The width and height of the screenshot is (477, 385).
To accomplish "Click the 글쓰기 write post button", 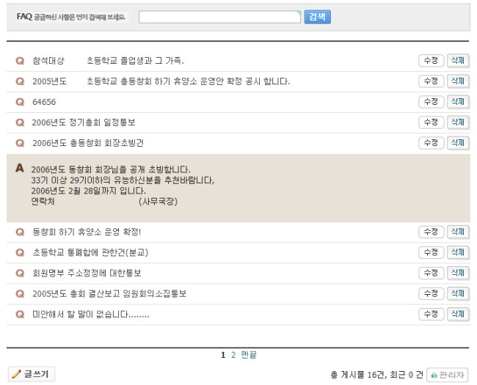I will [x=32, y=374].
